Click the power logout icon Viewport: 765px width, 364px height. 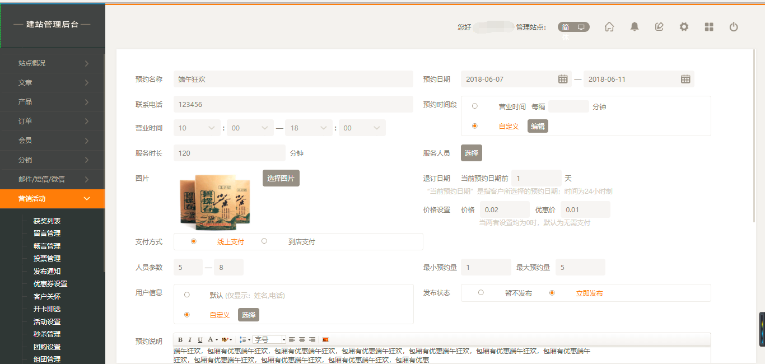pos(734,27)
